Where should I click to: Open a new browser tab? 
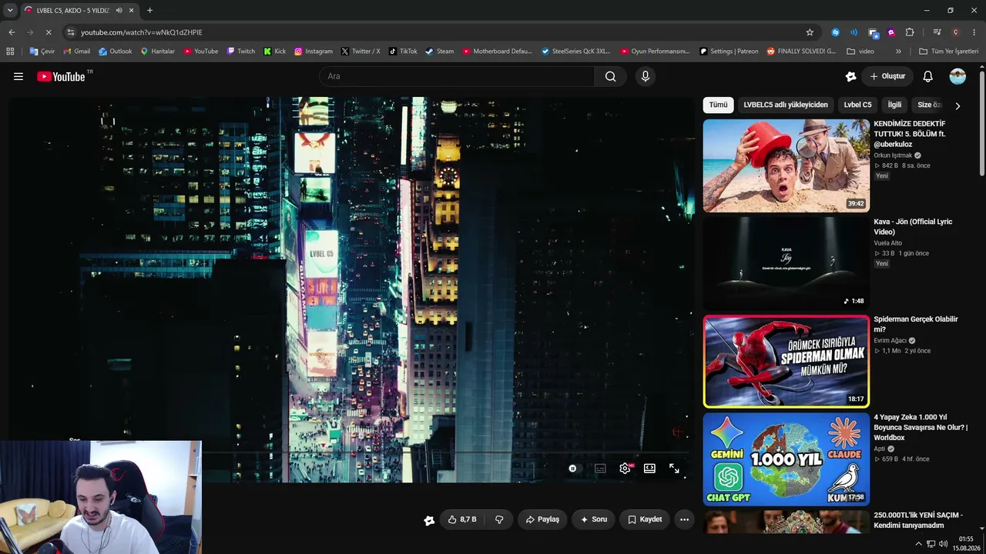tap(149, 10)
